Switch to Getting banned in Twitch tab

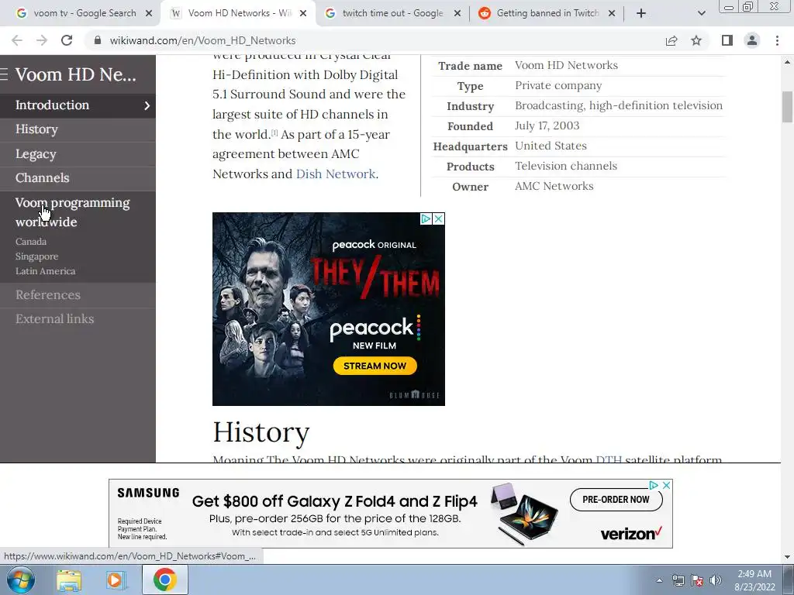point(546,13)
